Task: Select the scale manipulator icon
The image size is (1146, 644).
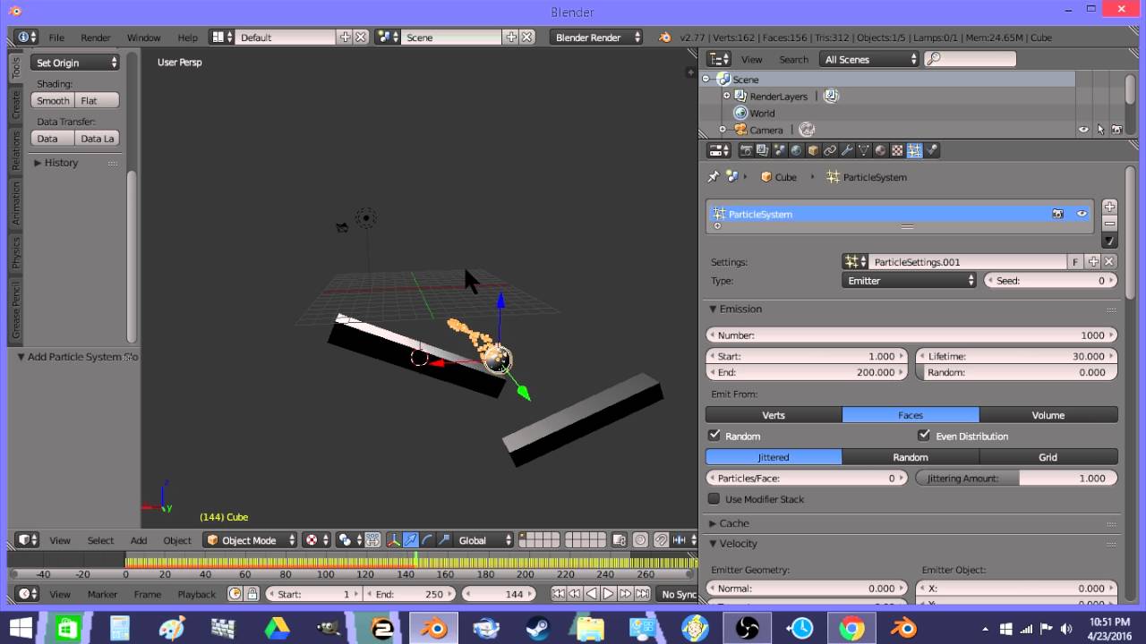Action: tap(444, 540)
